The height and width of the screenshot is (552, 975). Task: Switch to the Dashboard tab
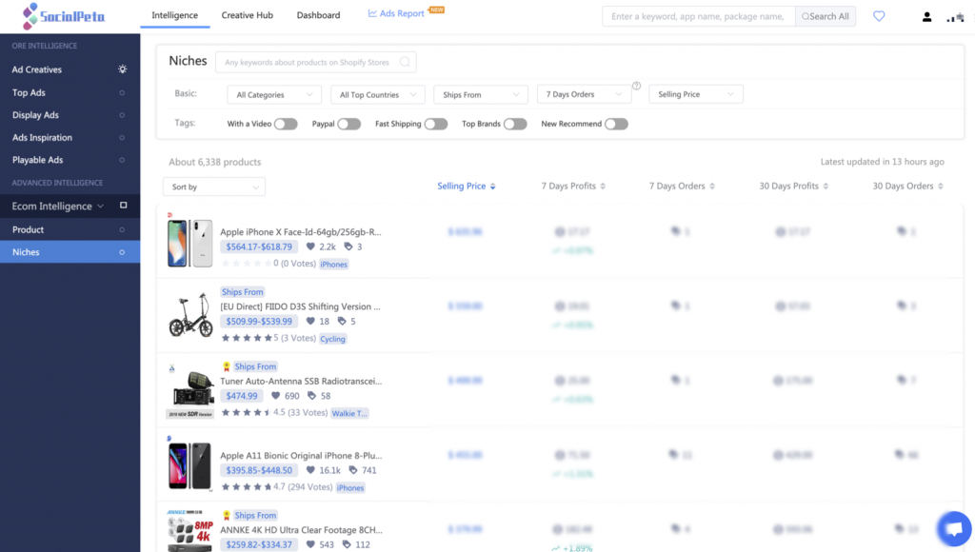[x=318, y=15]
